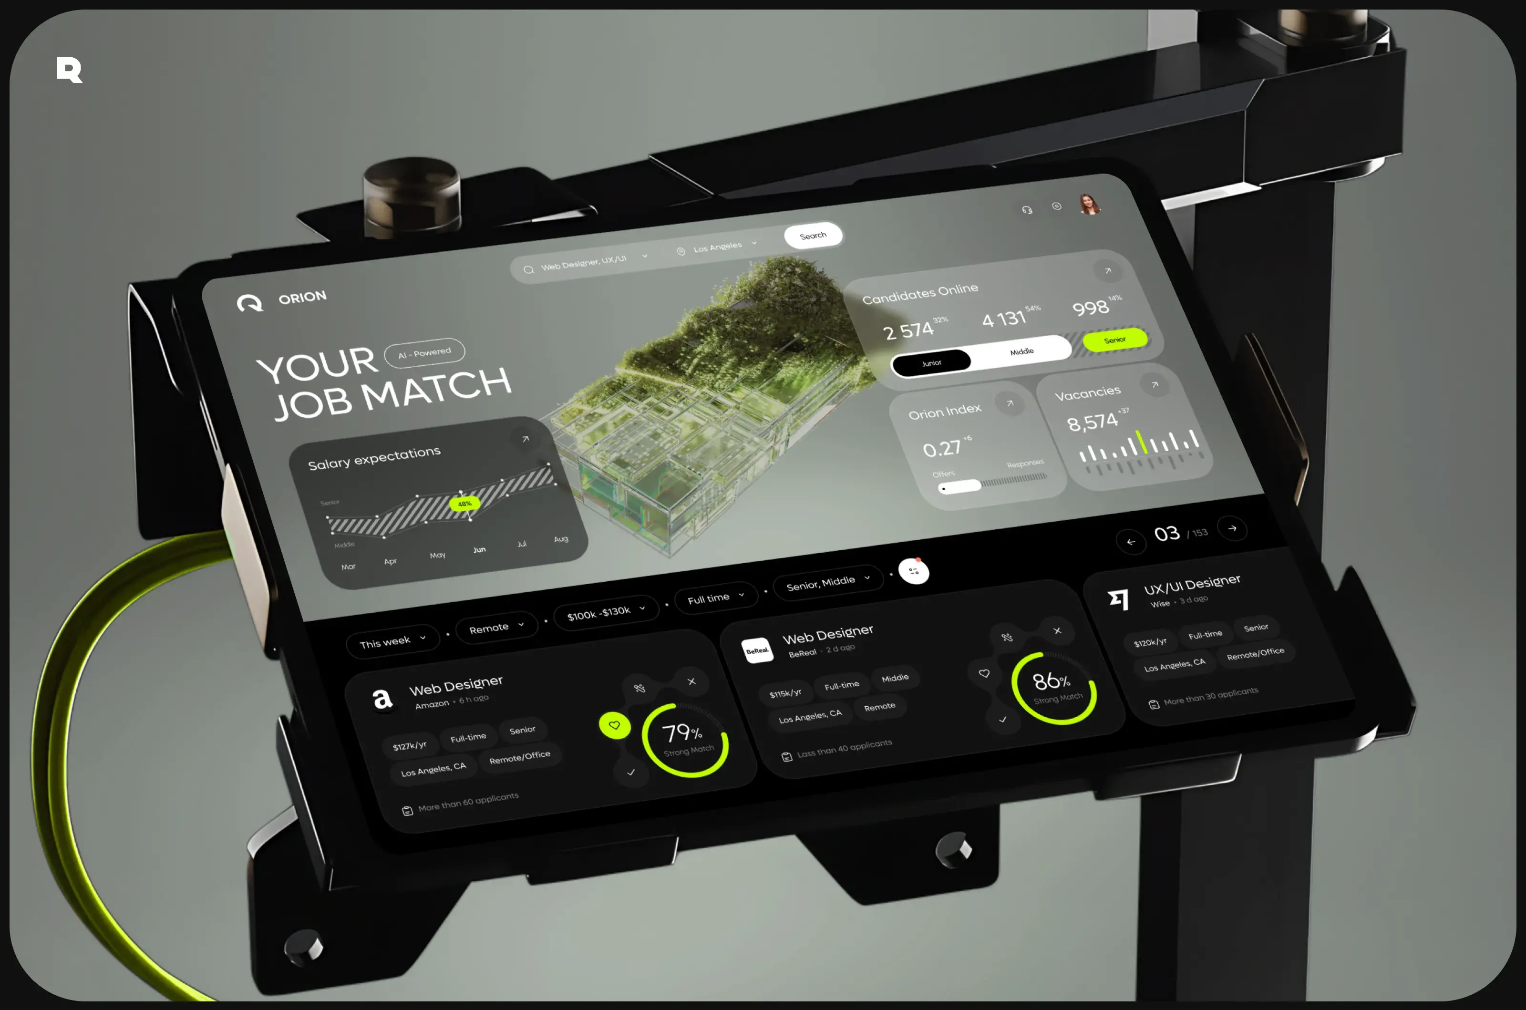Click the Orion logo/home icon
This screenshot has width=1526, height=1010.
(250, 302)
